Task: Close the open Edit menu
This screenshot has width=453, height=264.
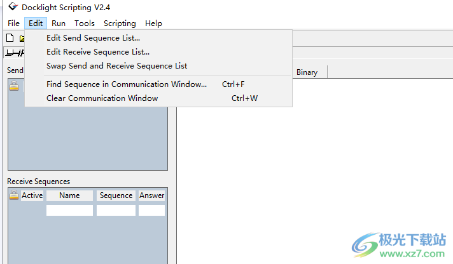Action: (x=36, y=23)
